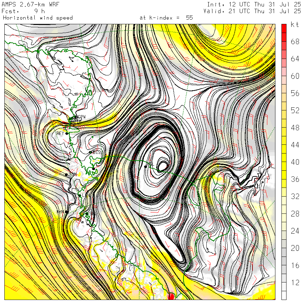Click the black station dot beside REY
The height and width of the screenshot is (303, 303).
pyautogui.click(x=67, y=134)
